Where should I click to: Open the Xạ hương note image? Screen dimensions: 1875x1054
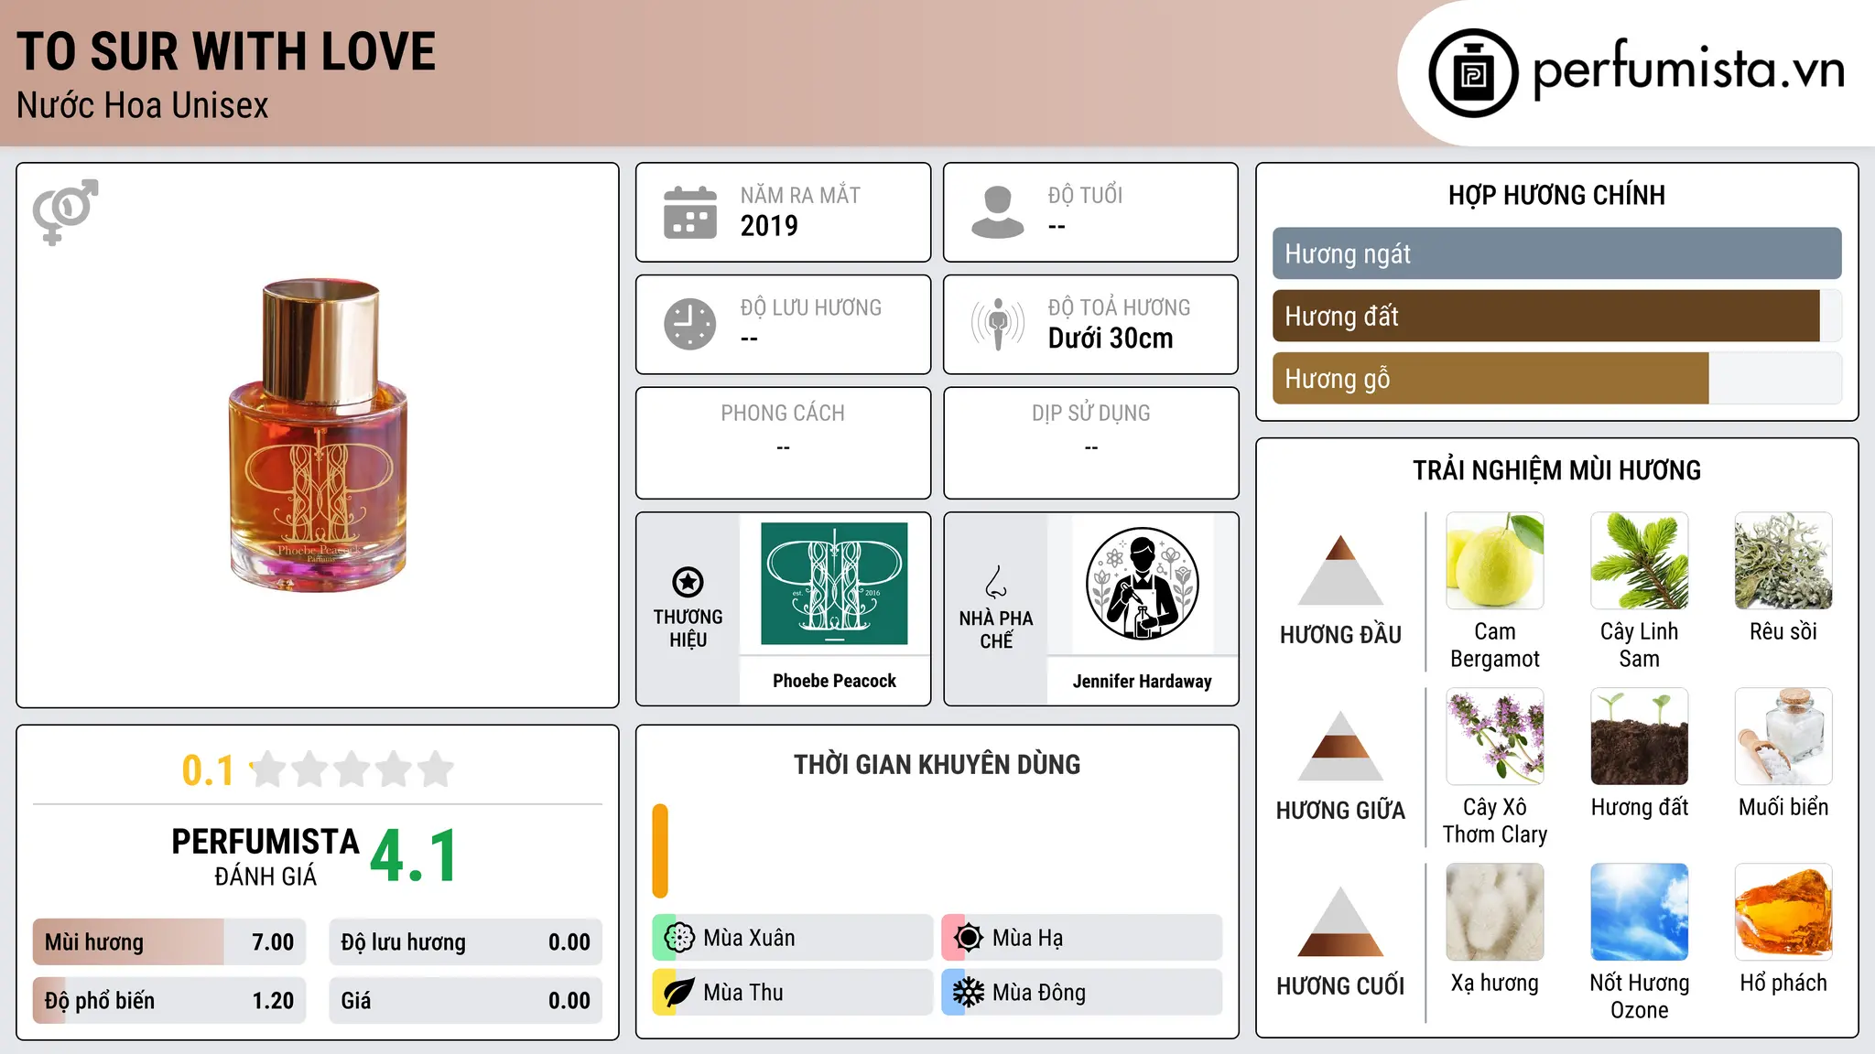point(1495,912)
